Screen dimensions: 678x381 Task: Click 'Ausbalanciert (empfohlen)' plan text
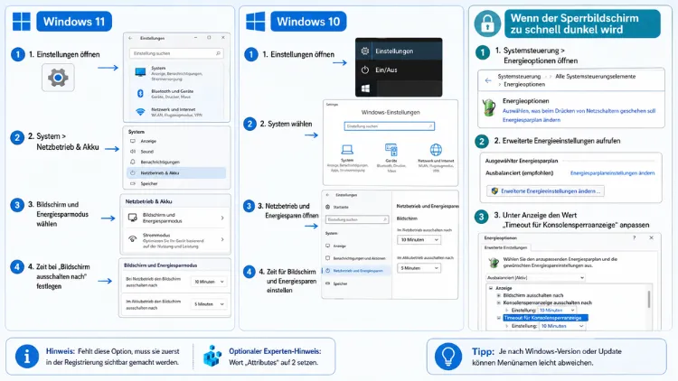pyautogui.click(x=519, y=173)
